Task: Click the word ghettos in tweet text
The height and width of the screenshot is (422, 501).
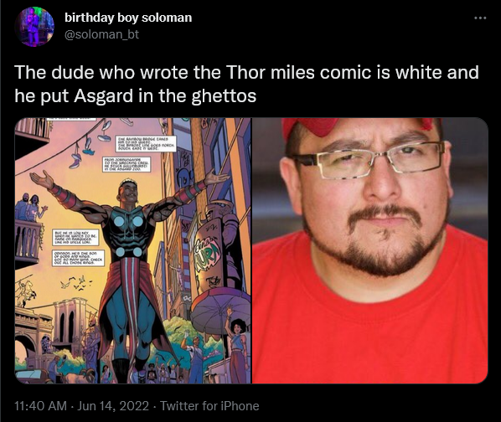Action: point(224,96)
